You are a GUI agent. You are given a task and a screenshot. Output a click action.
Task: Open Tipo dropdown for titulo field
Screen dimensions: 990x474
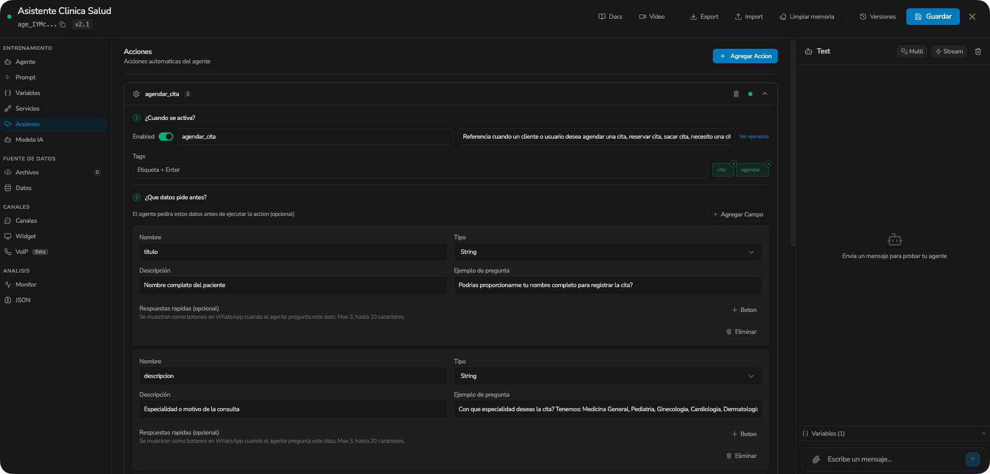608,252
